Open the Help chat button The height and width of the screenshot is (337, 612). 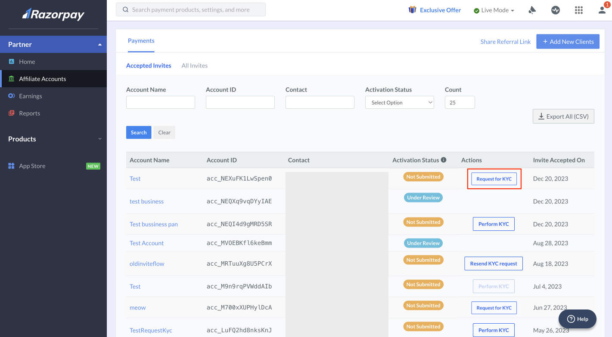click(578, 319)
